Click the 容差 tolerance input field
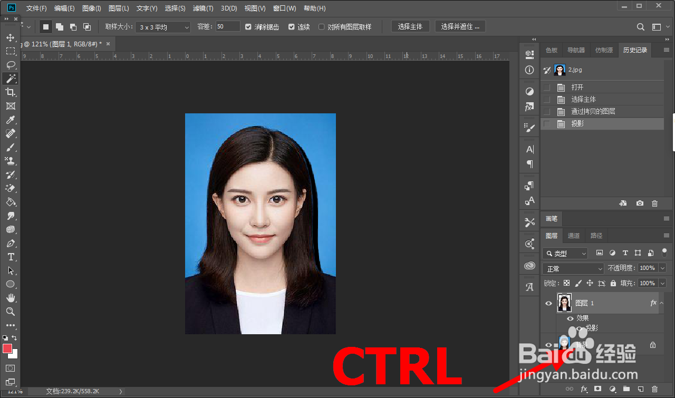Screen dimensions: 675x398 click(x=228, y=26)
